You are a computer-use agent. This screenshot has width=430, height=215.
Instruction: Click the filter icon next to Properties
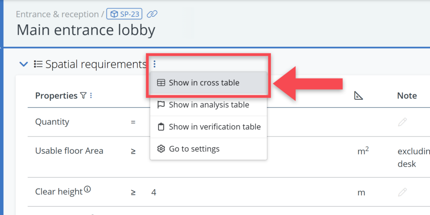(x=83, y=96)
